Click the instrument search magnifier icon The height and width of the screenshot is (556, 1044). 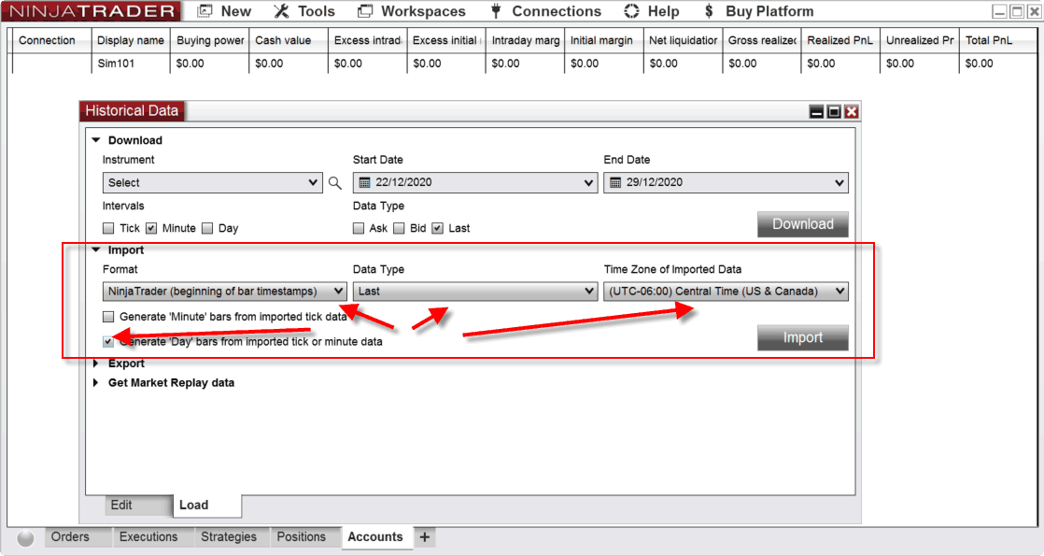coord(335,182)
